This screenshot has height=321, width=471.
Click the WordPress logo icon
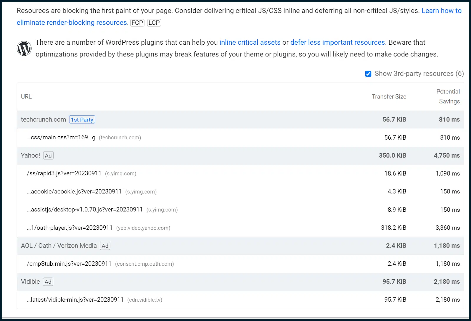24,49
